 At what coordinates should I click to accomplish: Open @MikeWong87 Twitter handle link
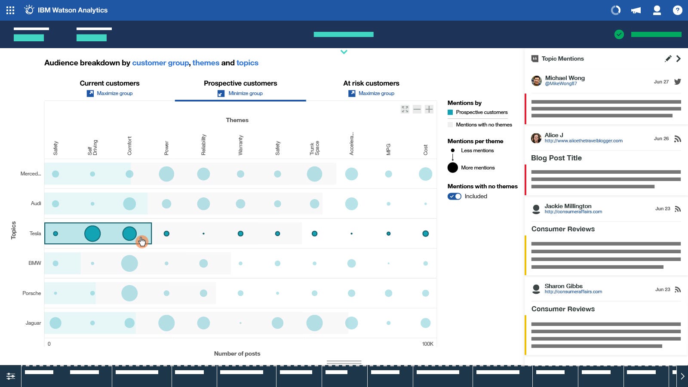pyautogui.click(x=561, y=84)
